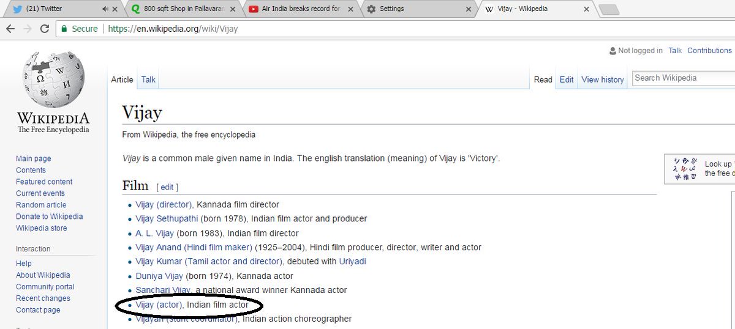Click the browser back arrow
Image resolution: width=735 pixels, height=329 pixels.
pos(10,29)
